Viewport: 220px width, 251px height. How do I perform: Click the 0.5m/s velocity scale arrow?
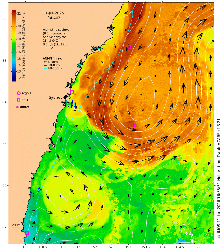49,48
